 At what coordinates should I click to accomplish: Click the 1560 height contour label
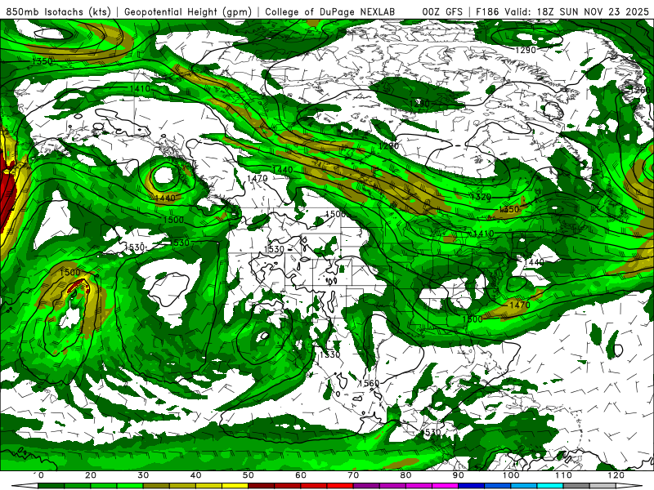coord(370,383)
